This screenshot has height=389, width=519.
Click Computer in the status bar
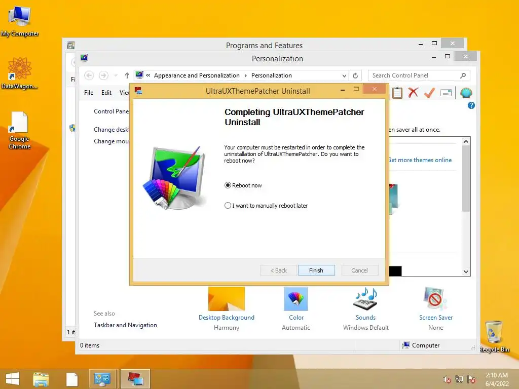(x=421, y=345)
